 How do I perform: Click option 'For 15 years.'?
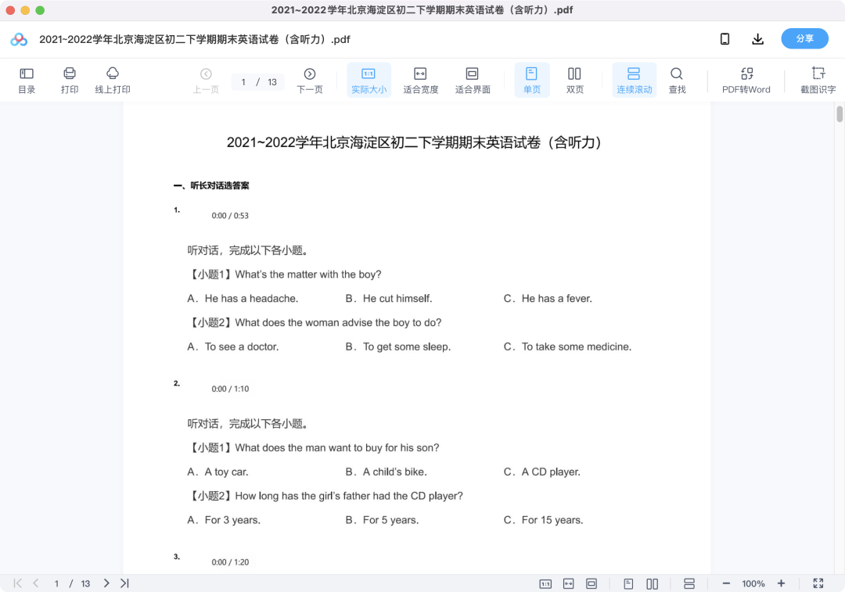tap(552, 520)
